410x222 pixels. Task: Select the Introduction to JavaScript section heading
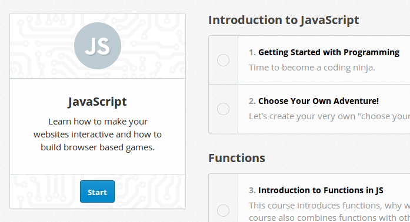[x=284, y=20]
